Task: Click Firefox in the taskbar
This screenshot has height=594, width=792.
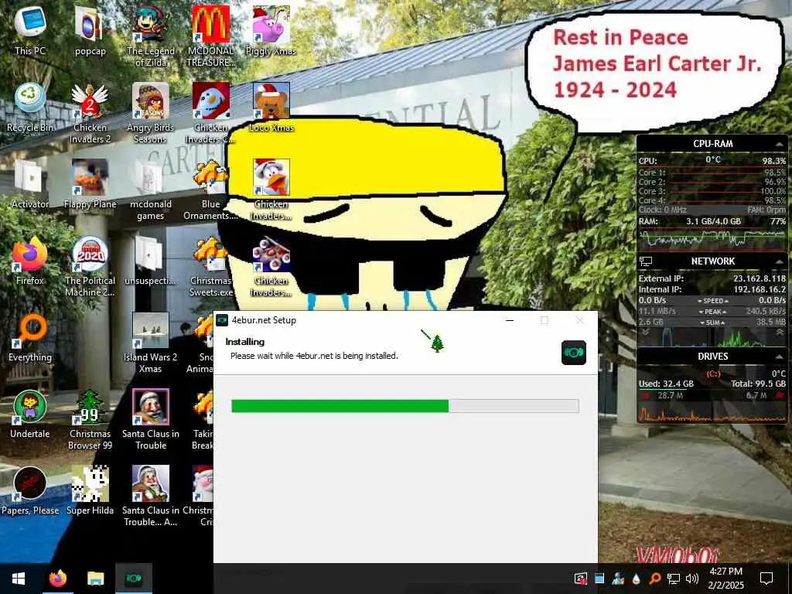Action: [57, 579]
